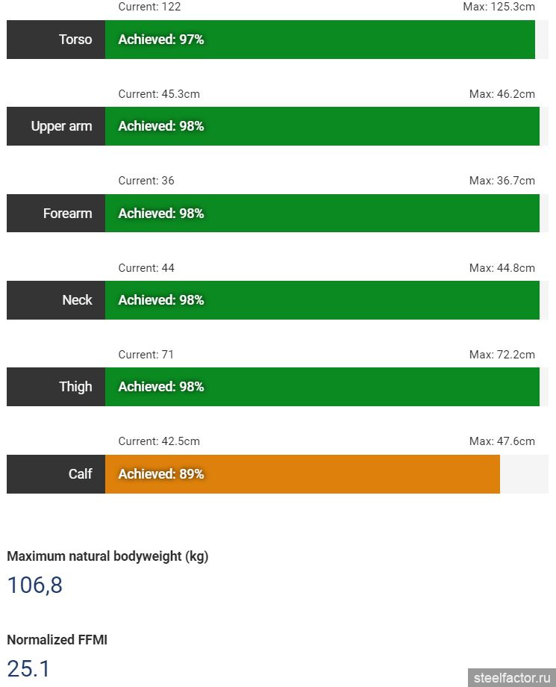Click the steelfactor.ru watermark link
Image resolution: width=556 pixels, height=687 pixels.
512,678
